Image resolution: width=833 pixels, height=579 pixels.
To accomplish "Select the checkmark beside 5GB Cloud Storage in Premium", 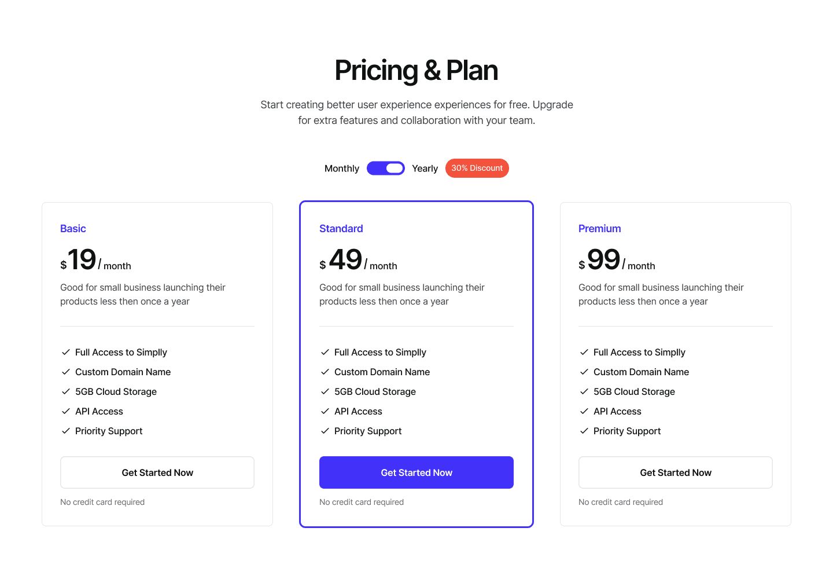I will click(x=583, y=391).
